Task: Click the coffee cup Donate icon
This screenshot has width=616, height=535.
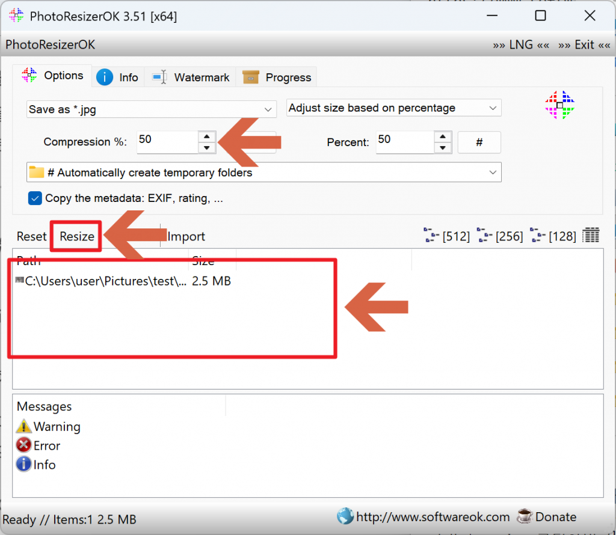Action: coord(525,516)
